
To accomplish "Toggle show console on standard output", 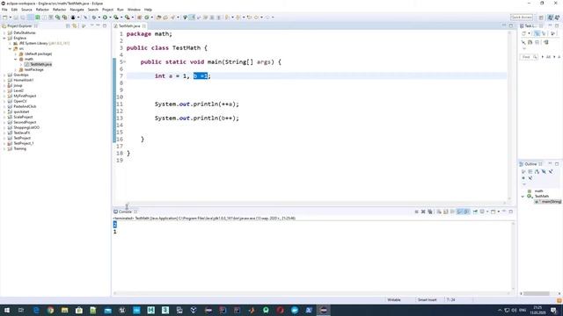I will click(459, 212).
